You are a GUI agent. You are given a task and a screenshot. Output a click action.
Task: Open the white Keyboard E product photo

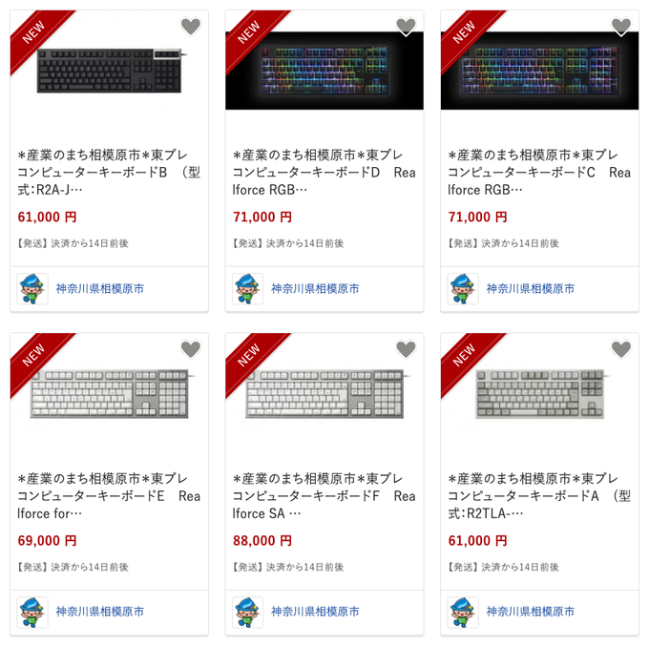click(x=109, y=394)
